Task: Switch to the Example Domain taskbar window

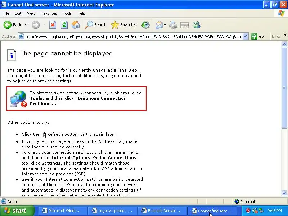Action: (162, 211)
